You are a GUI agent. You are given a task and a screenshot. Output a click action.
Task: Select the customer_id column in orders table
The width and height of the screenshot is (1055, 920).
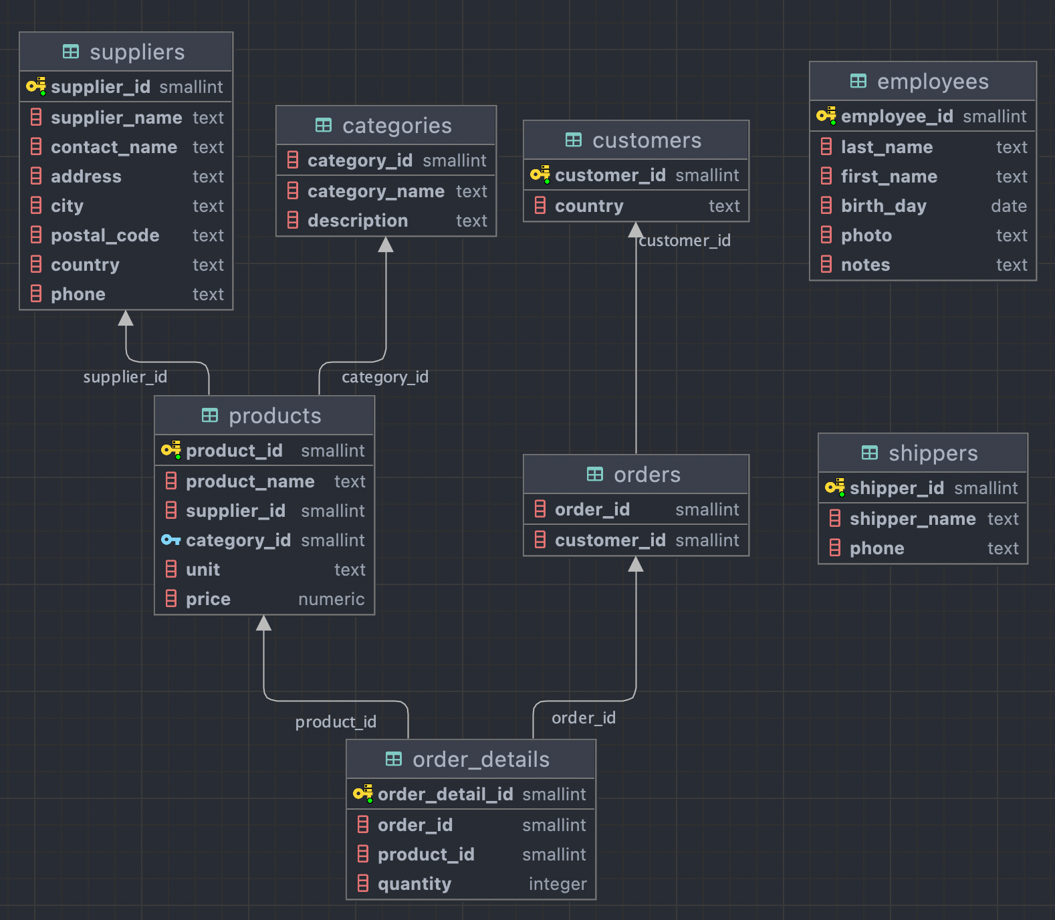636,540
